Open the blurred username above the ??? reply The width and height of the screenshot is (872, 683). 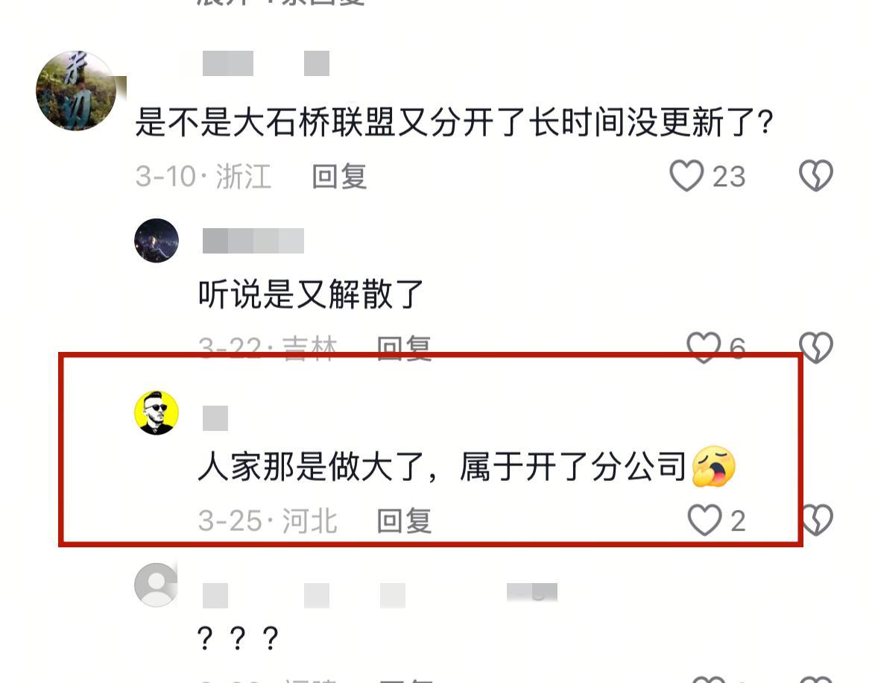380,594
